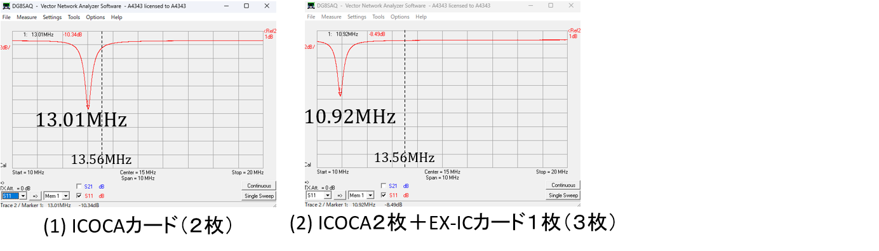The image size is (879, 251).
Task: Click 'Span = 10 MHz' label in left window
Action: pos(138,178)
